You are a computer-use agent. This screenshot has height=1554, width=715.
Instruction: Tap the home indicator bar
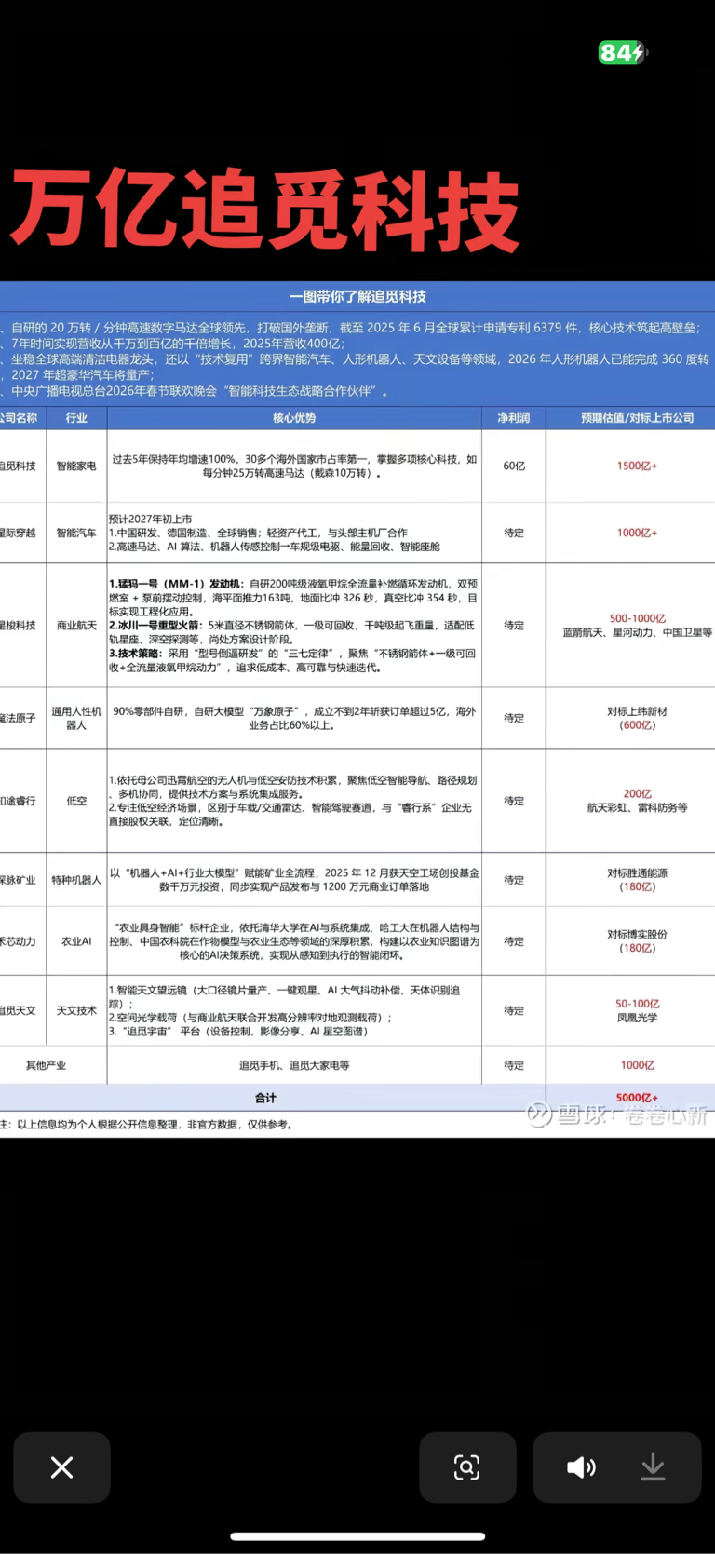357,1536
